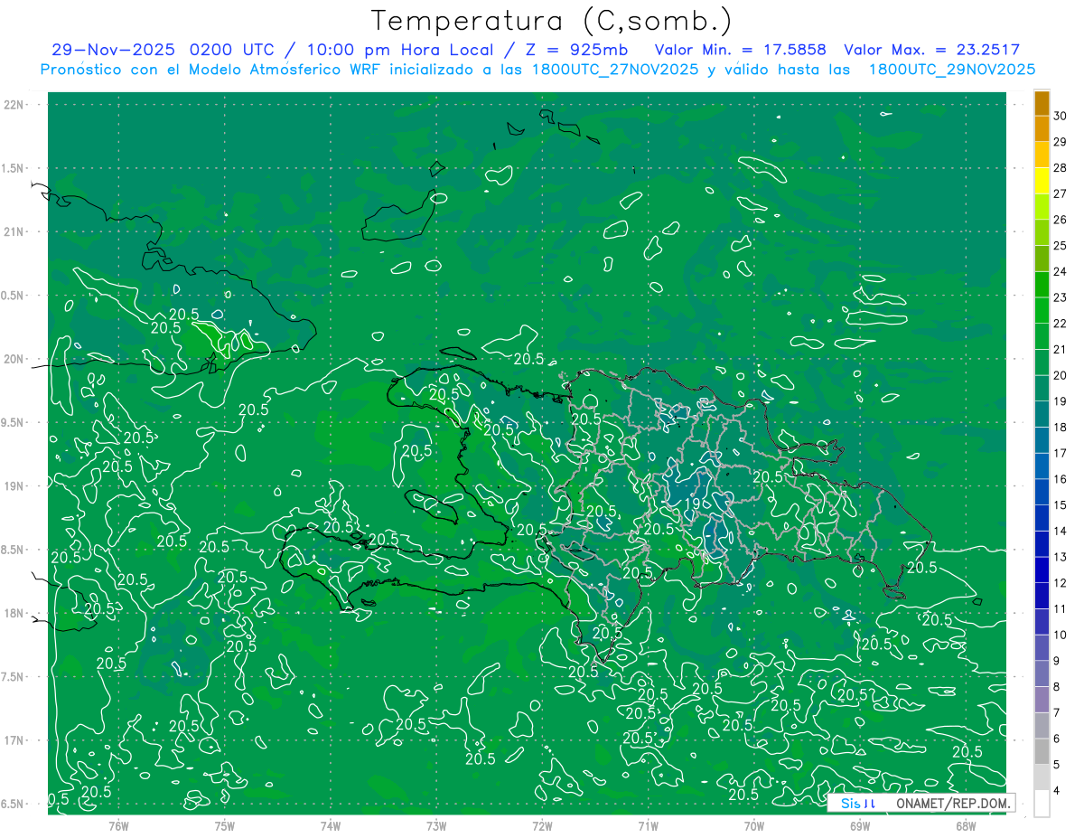Click the '73W' longitude axis label
The image size is (1084, 838).
[436, 826]
